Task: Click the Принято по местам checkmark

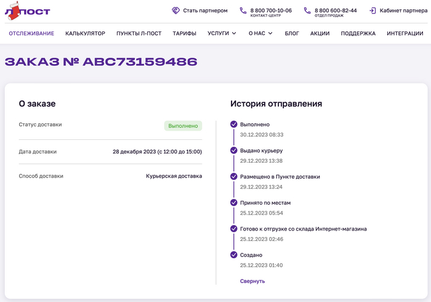Action: pos(234,202)
